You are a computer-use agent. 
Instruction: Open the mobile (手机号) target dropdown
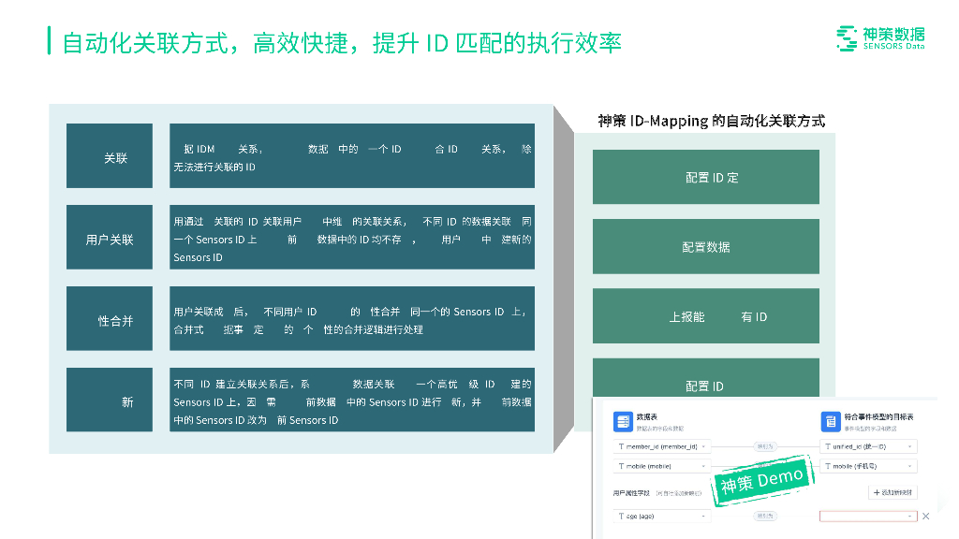pyautogui.click(x=868, y=466)
